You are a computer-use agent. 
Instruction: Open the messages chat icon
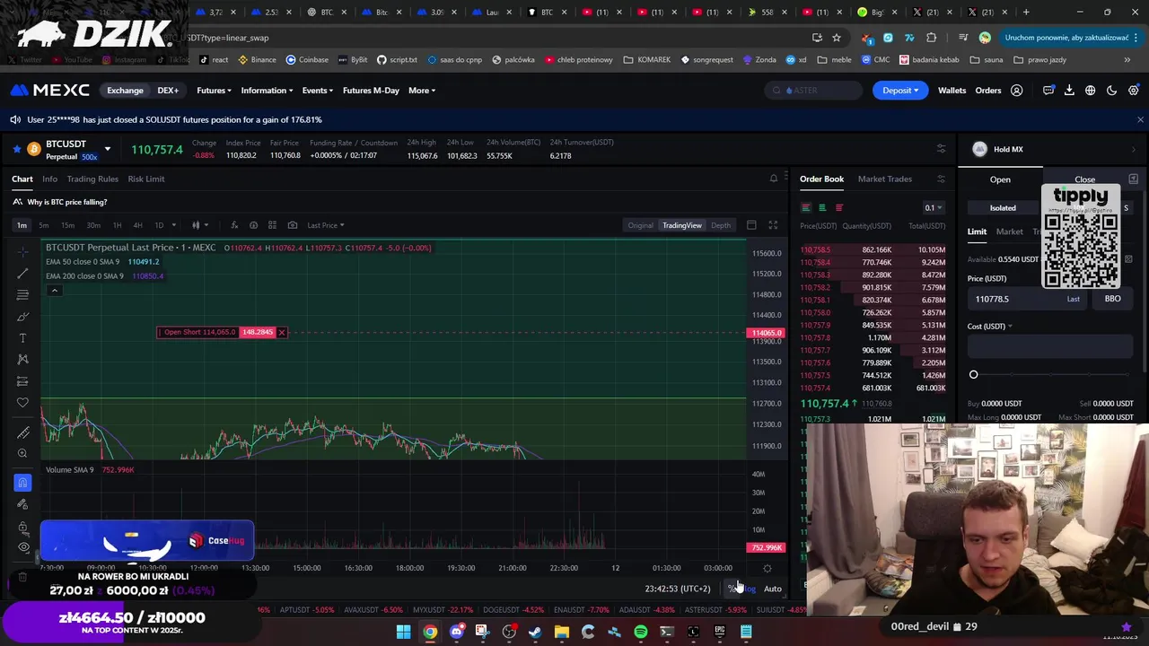tap(1048, 90)
